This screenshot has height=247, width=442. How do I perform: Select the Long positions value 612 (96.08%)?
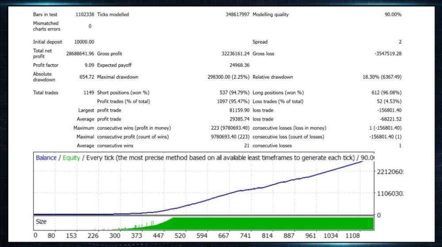click(x=386, y=93)
